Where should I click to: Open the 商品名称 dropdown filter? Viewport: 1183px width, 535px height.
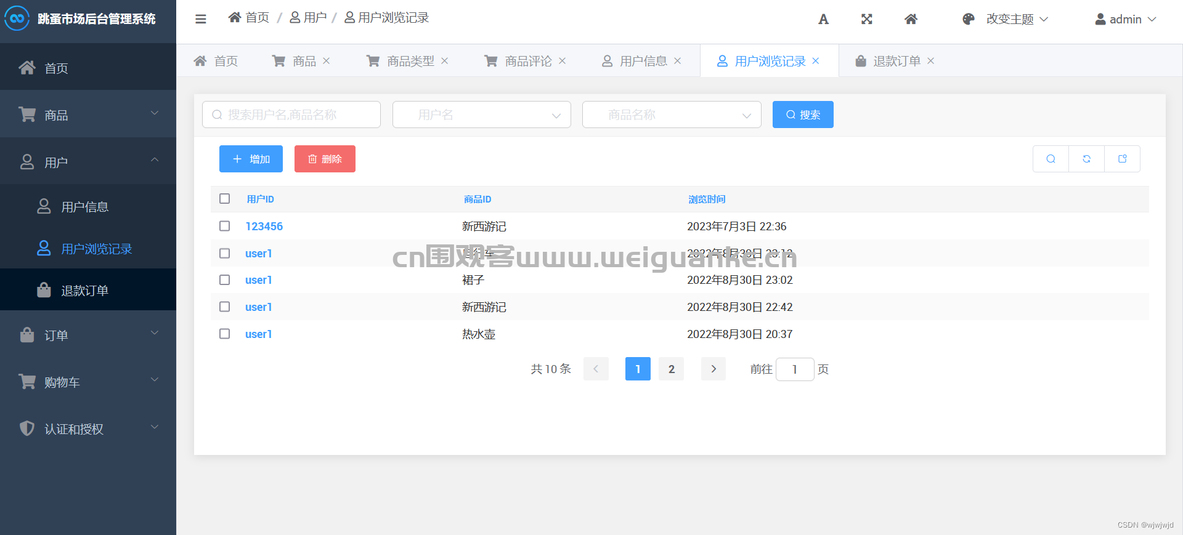[x=672, y=115]
